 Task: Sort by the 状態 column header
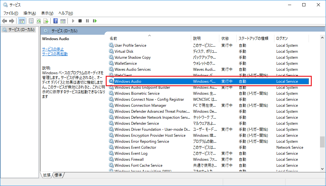(228, 38)
